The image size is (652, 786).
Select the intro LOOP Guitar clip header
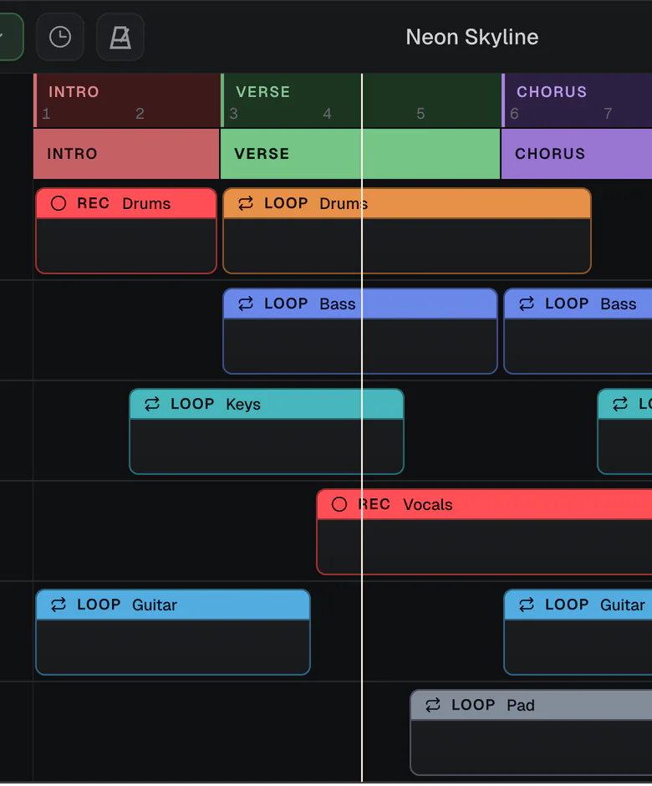[x=173, y=605]
